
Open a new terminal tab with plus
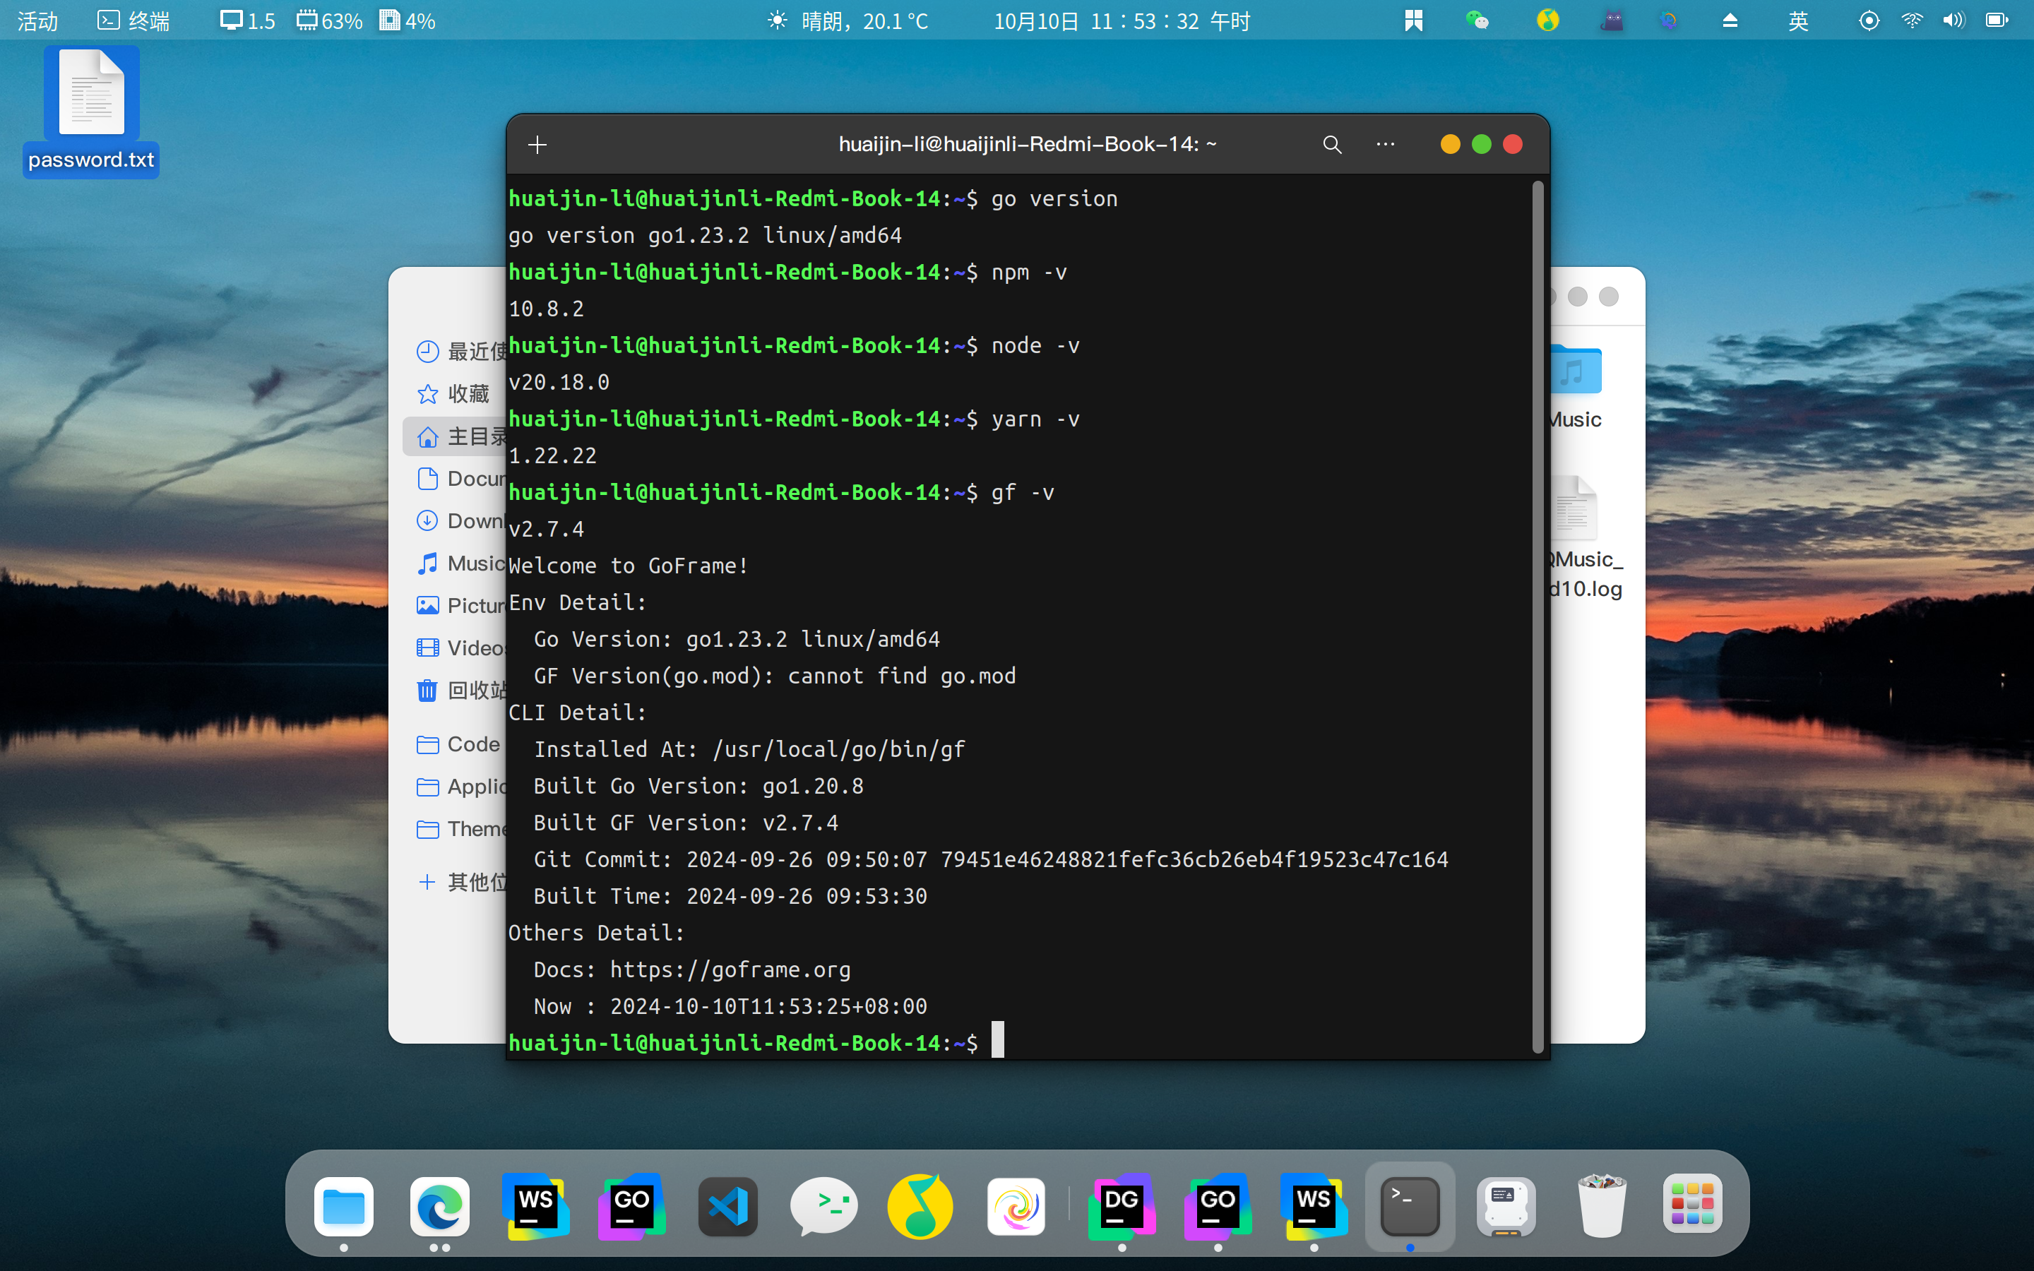tap(537, 145)
